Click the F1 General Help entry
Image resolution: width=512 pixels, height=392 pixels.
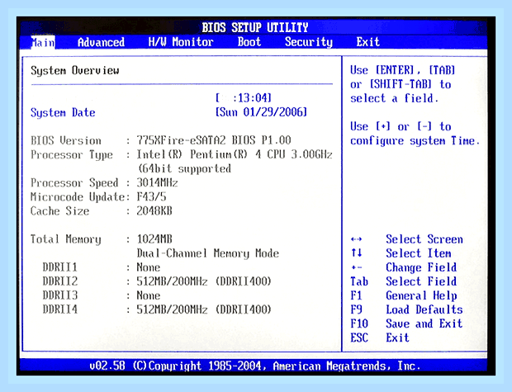[404, 295]
